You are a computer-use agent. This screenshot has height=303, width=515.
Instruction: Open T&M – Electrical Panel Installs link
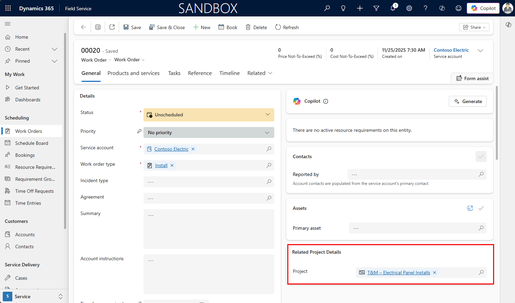[399, 273]
